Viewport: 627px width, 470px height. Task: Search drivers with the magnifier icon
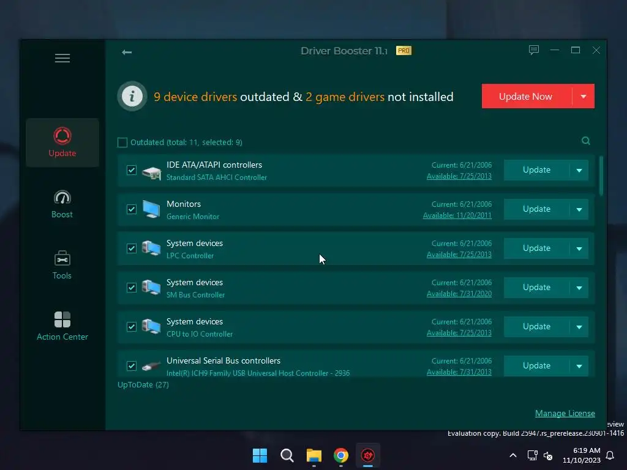pyautogui.click(x=586, y=141)
